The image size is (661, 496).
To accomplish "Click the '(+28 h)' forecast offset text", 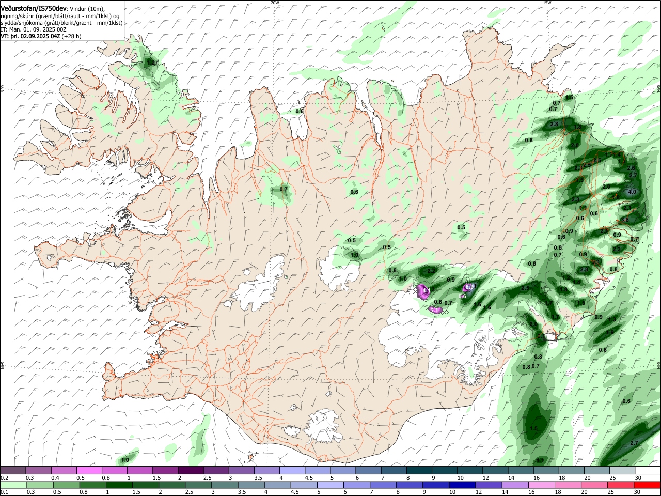I will pyautogui.click(x=72, y=36).
